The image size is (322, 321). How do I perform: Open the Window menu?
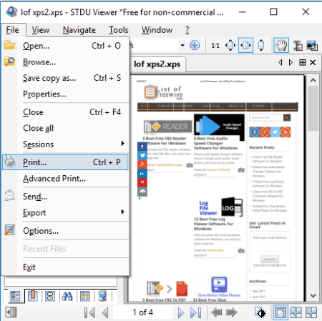coord(157,30)
